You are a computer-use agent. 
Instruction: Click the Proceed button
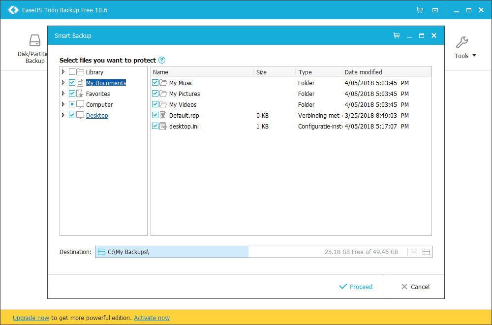[x=356, y=287]
